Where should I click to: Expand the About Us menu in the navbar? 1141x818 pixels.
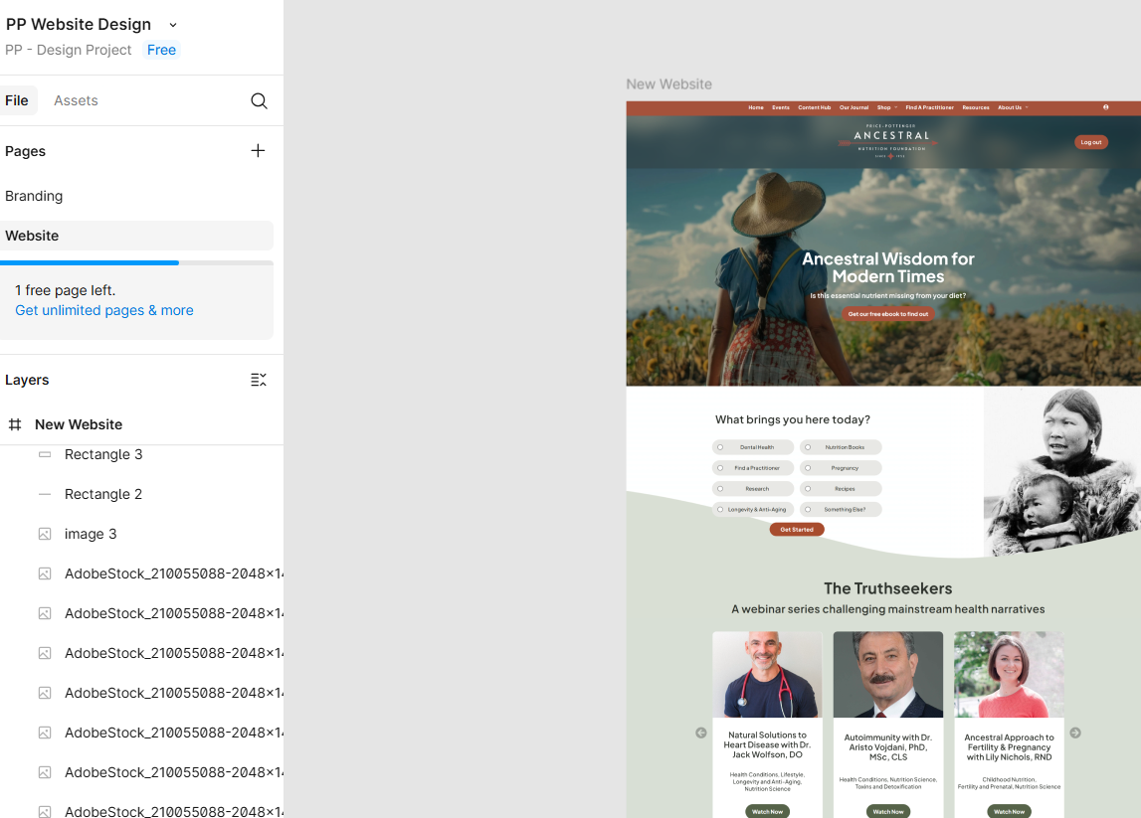(x=1013, y=107)
